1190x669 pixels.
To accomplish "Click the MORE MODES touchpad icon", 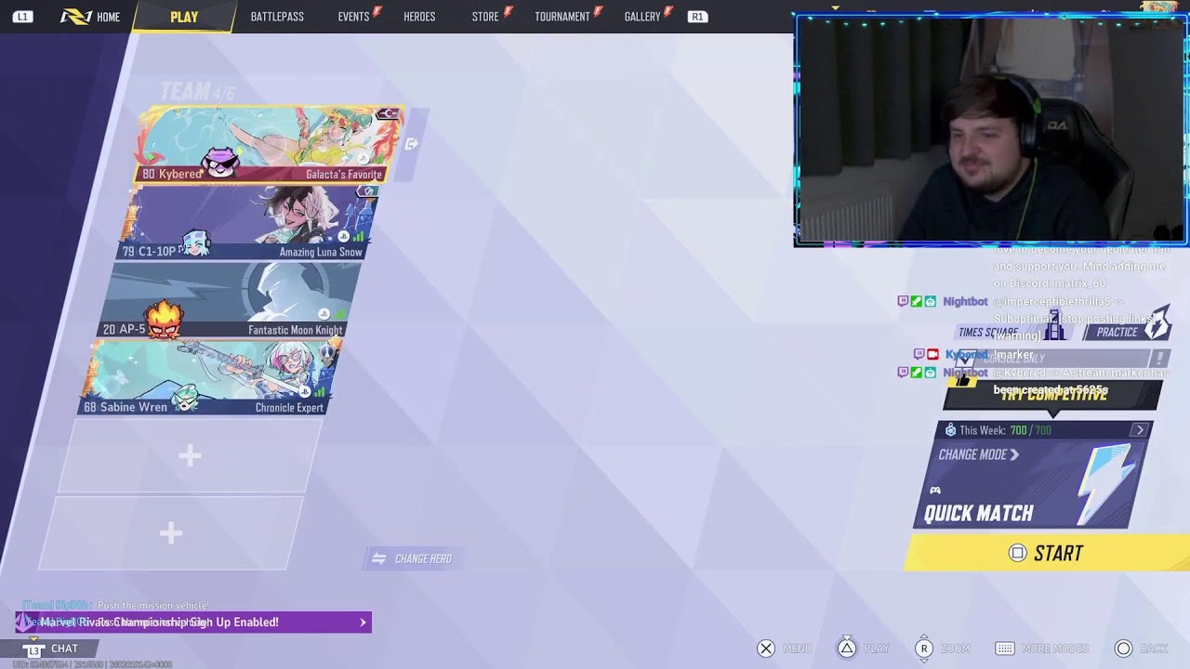I will click(1005, 649).
